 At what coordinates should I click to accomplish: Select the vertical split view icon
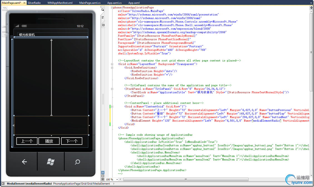(x=103, y=172)
